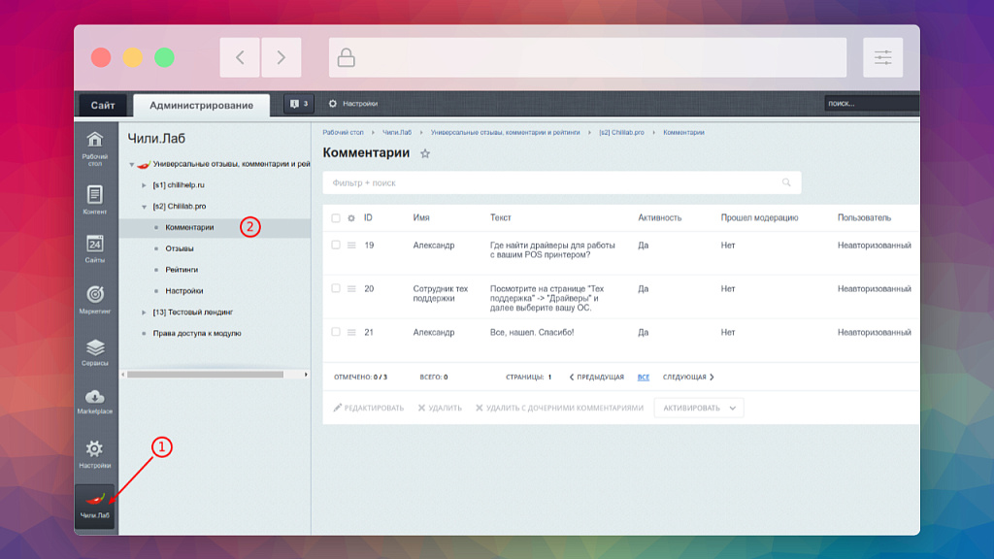Screen dimensions: 994x559
Task: Collapse the [s2] Chililab.pro tree node
Action: coord(145,206)
